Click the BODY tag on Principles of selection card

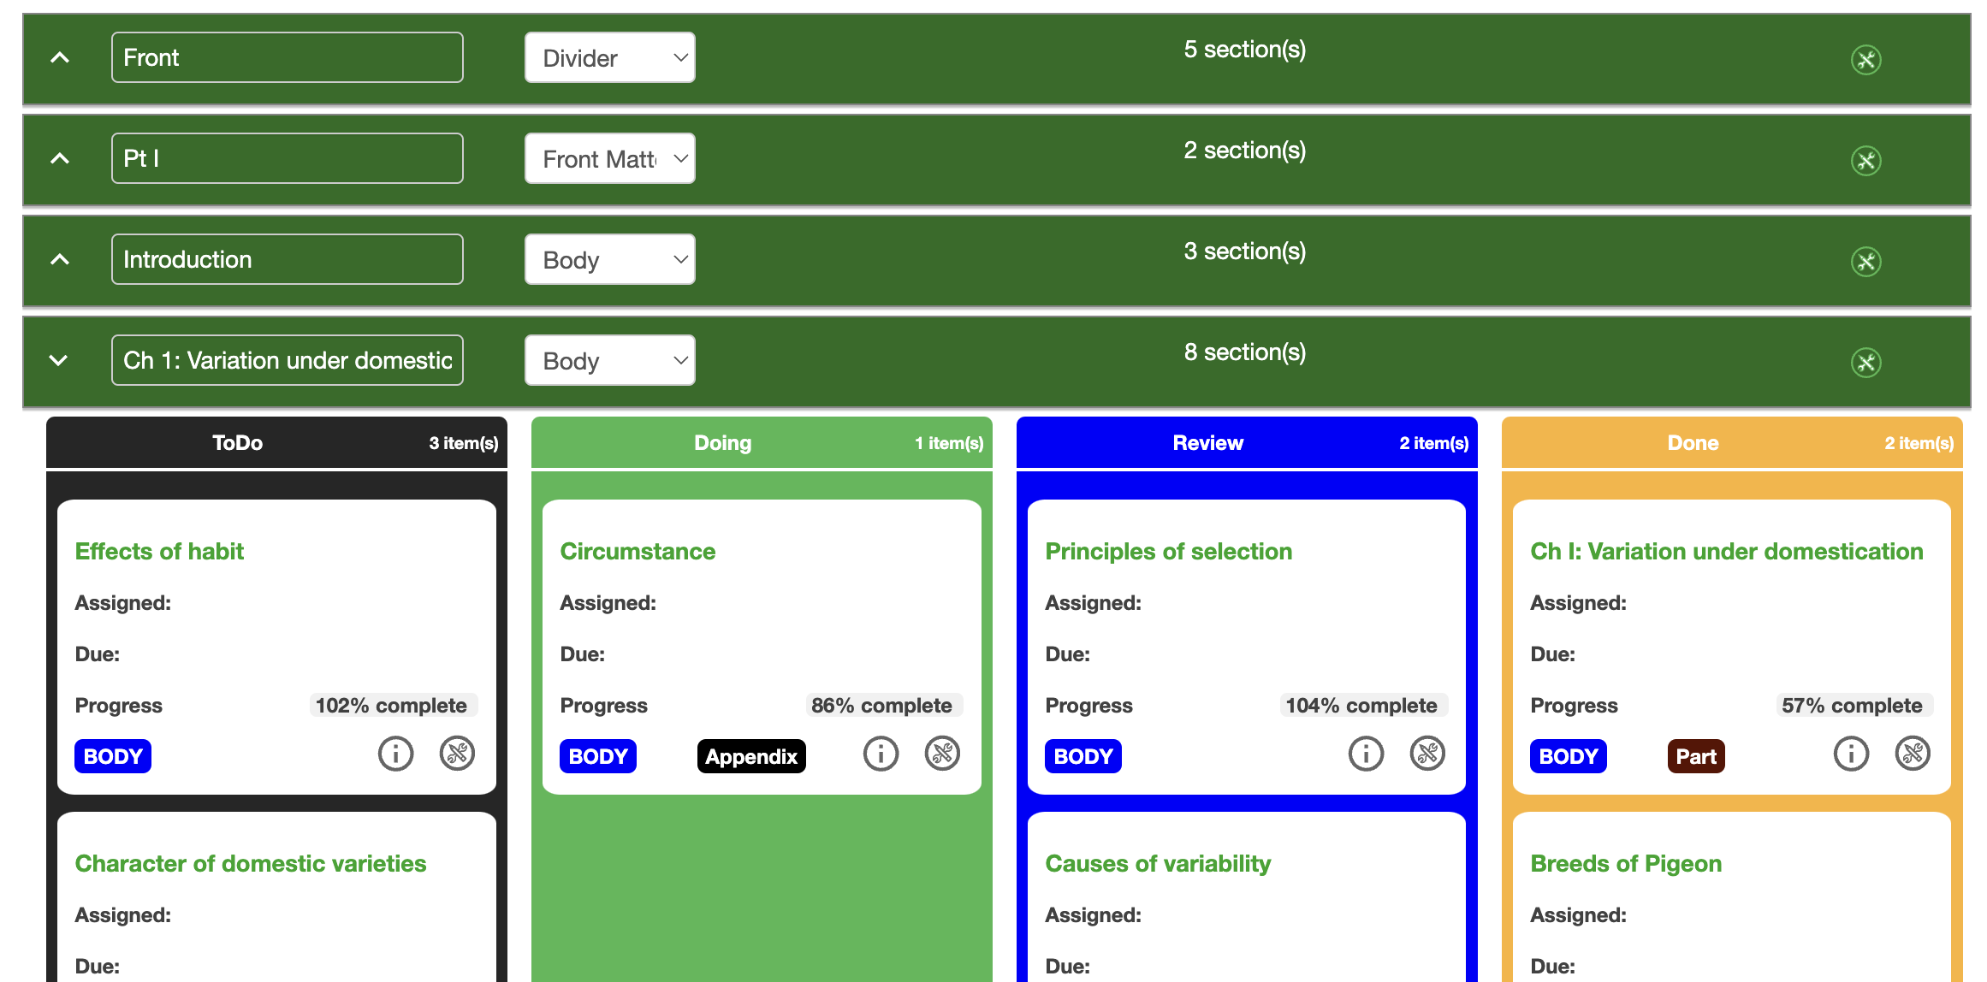1082,755
